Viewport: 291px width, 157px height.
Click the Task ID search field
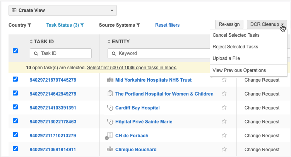click(x=61, y=53)
